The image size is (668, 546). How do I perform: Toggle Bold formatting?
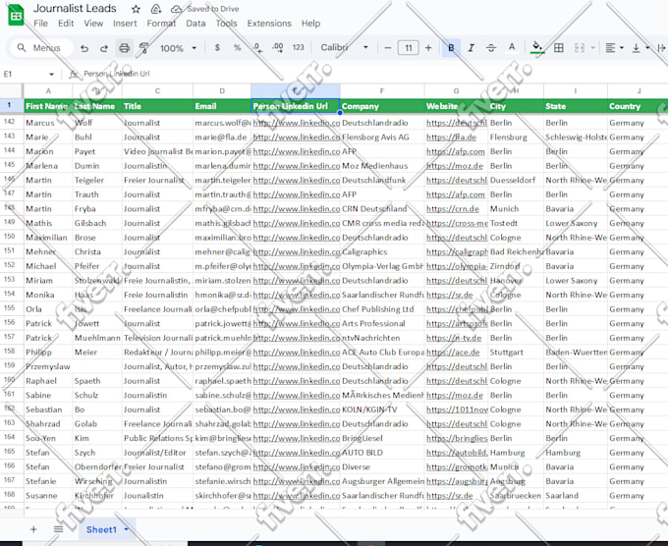point(451,48)
